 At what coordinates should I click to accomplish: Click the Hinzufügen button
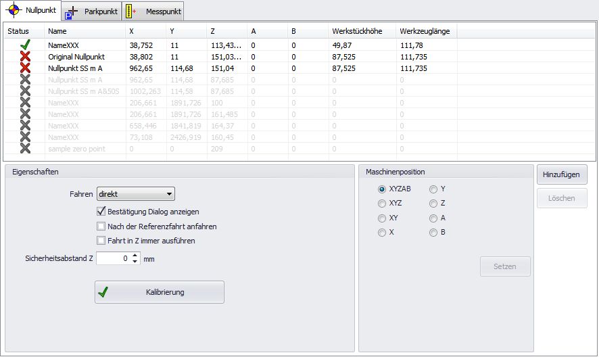point(562,174)
